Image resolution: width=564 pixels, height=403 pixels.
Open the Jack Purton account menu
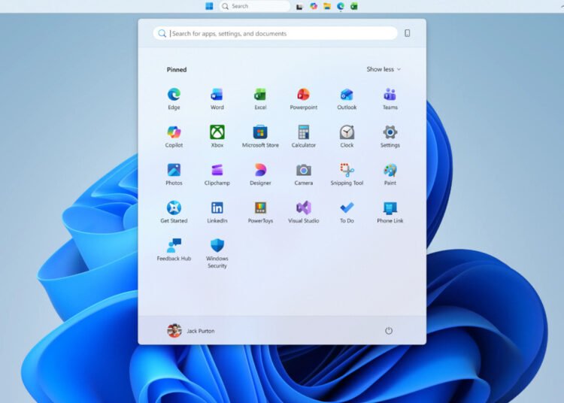(191, 330)
